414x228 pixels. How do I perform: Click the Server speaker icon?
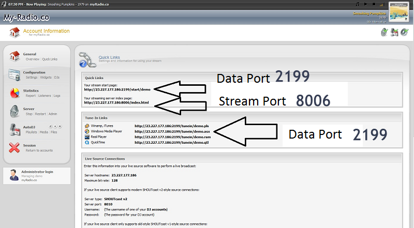click(14, 111)
